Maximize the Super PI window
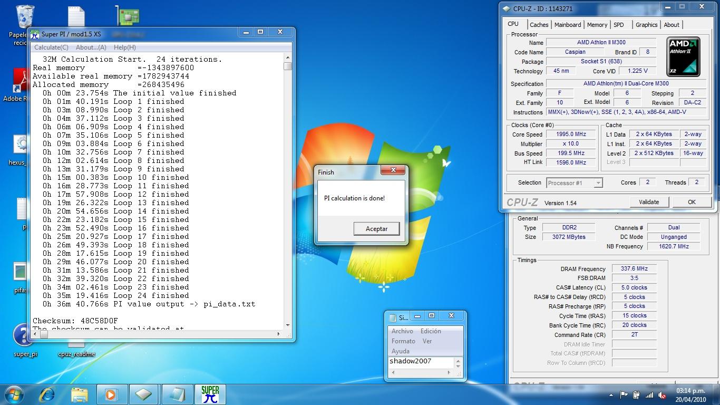Screen dimensions: 720x405 tap(260, 32)
